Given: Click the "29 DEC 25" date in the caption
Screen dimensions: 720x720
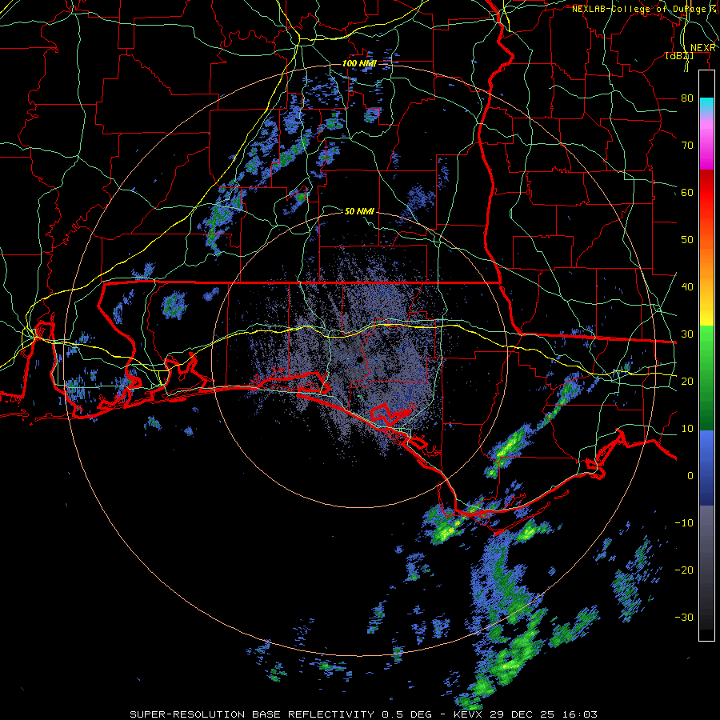Looking at the screenshot, I should (522, 714).
